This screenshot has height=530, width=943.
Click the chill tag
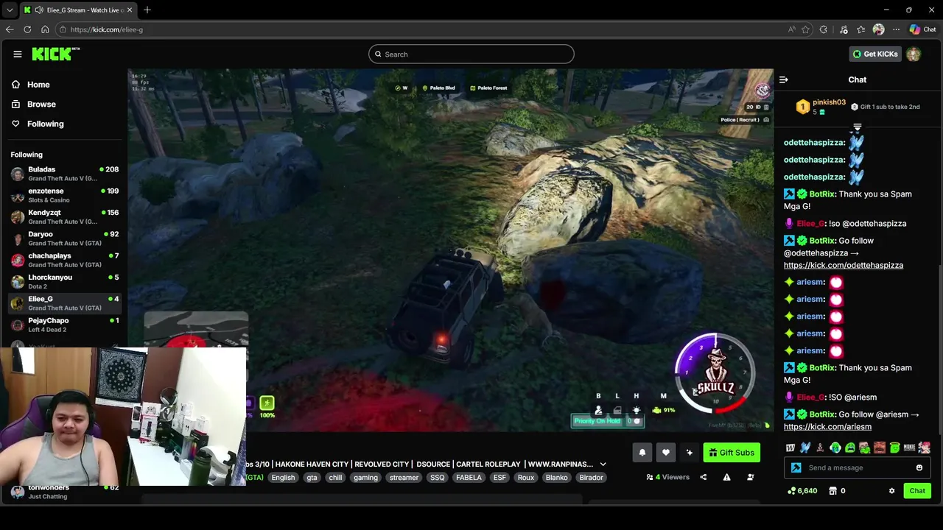coord(335,478)
